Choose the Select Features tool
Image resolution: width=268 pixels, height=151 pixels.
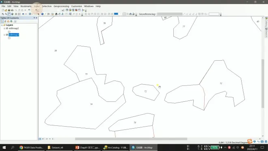point(30,14)
